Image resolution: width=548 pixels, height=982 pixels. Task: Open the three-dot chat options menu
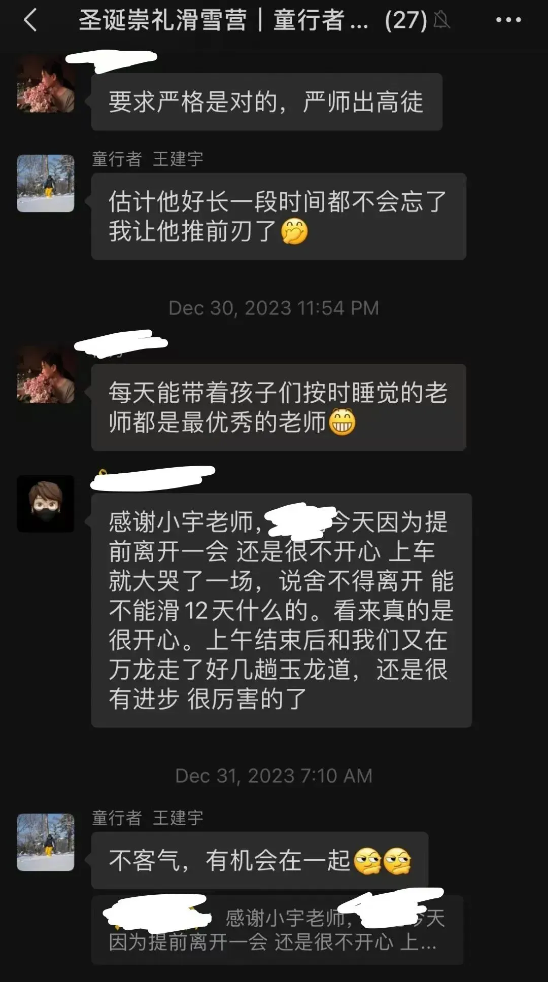click(508, 20)
